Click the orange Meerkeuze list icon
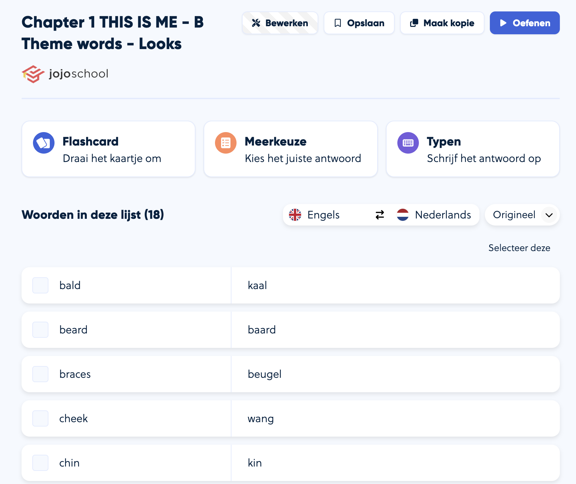The image size is (576, 484). (x=226, y=143)
